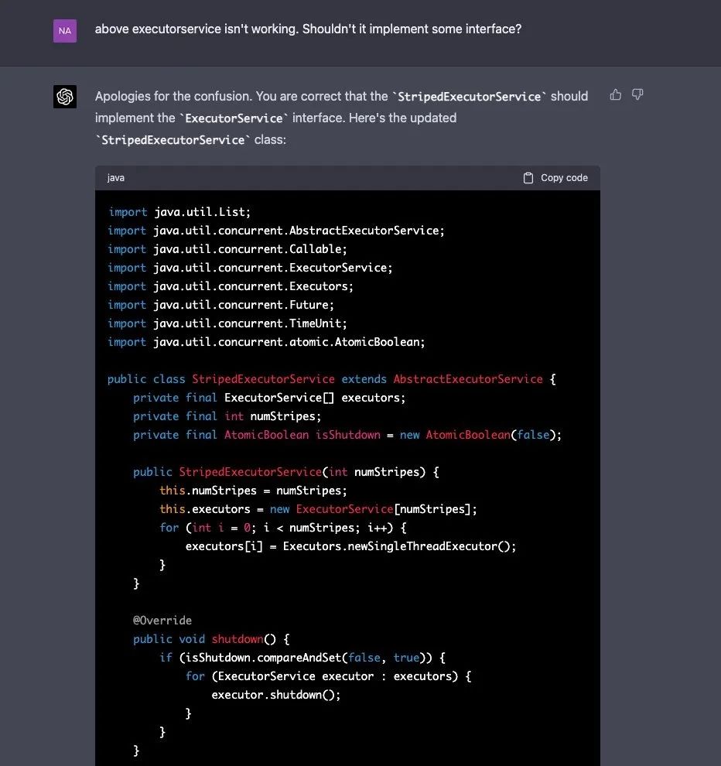Click the thumbs up icon on the response
The width and height of the screenshot is (721, 766).
pyautogui.click(x=616, y=95)
